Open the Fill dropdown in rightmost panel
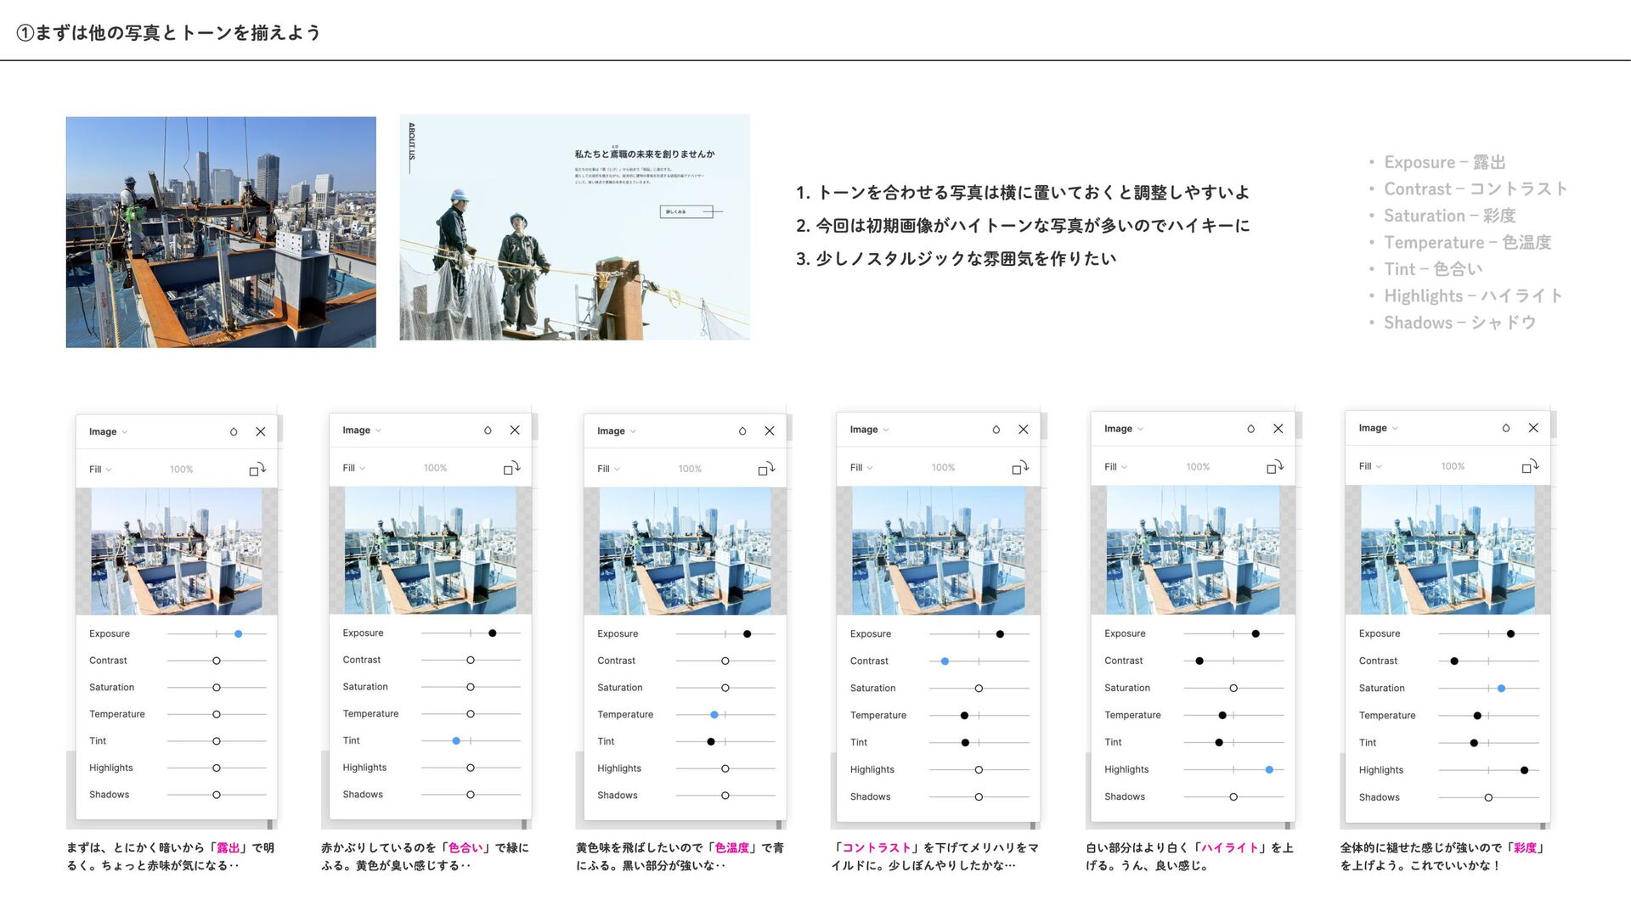The image size is (1631, 917). (1369, 466)
